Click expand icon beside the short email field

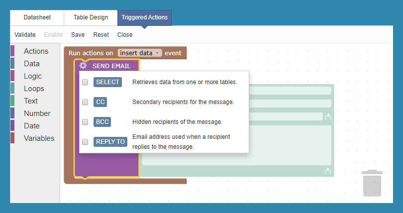(328, 117)
